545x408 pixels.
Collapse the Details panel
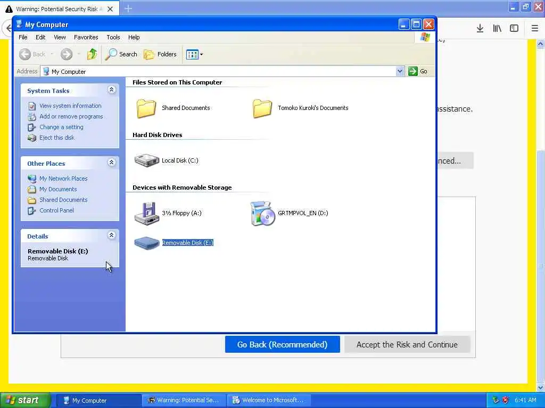(x=112, y=235)
